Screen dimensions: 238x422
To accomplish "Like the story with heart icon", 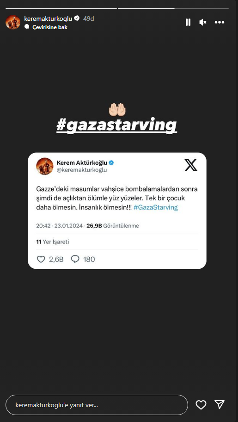I will 201,405.
